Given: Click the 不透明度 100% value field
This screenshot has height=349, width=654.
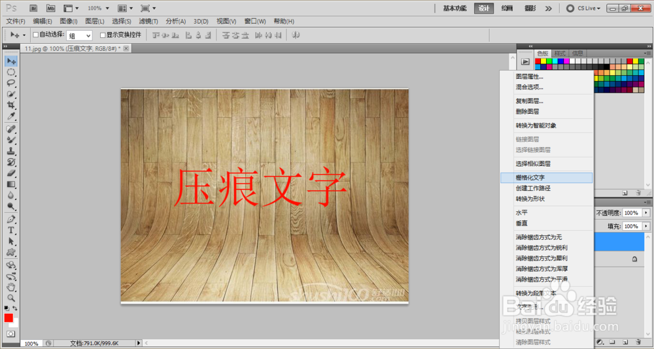Looking at the screenshot, I should (x=632, y=212).
